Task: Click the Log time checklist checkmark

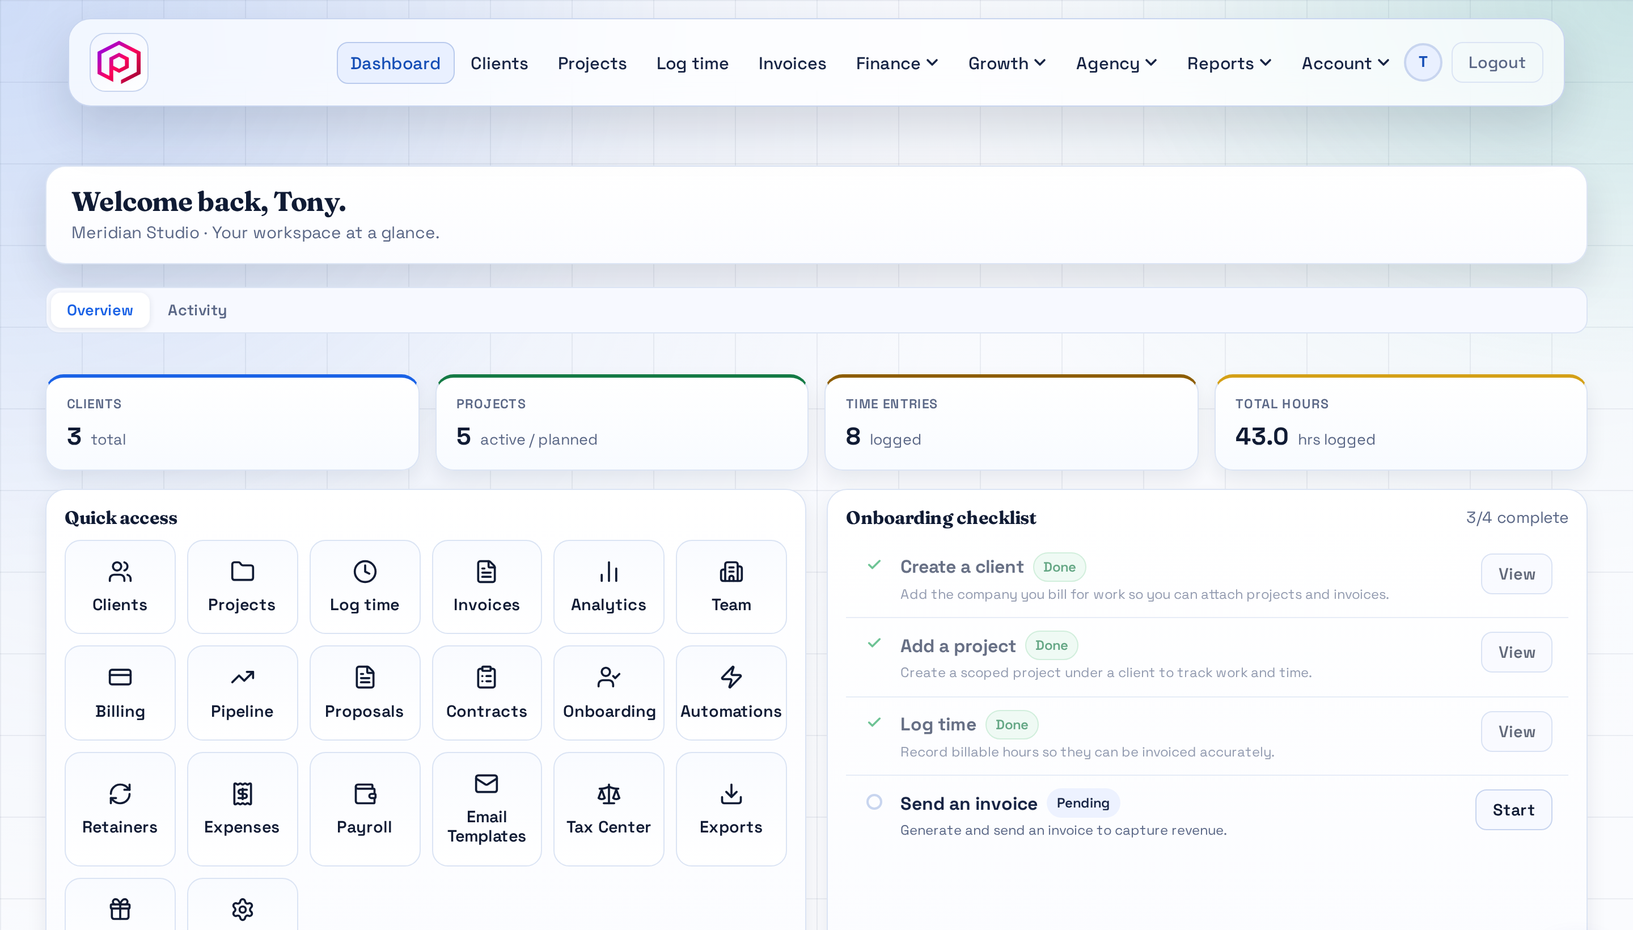Action: click(x=874, y=722)
